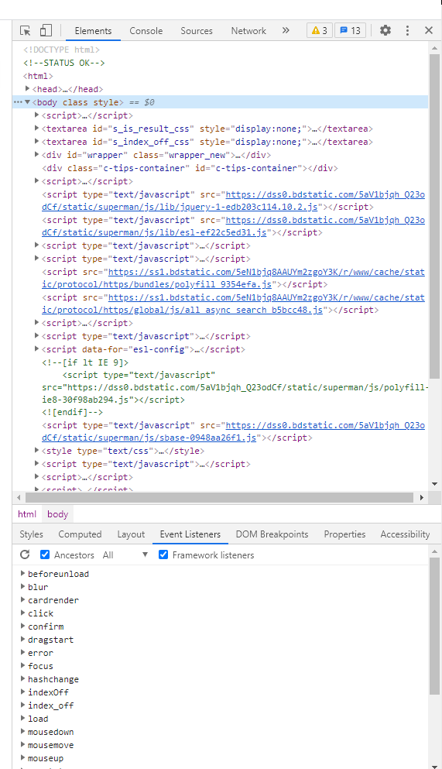Activate the inspect element picker icon
The image size is (442, 769).
tap(26, 30)
